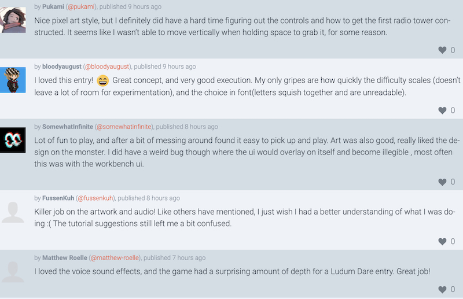This screenshot has width=463, height=299.
Task: Click the heart on SomewhatInfinite's comment
Action: coord(442,182)
